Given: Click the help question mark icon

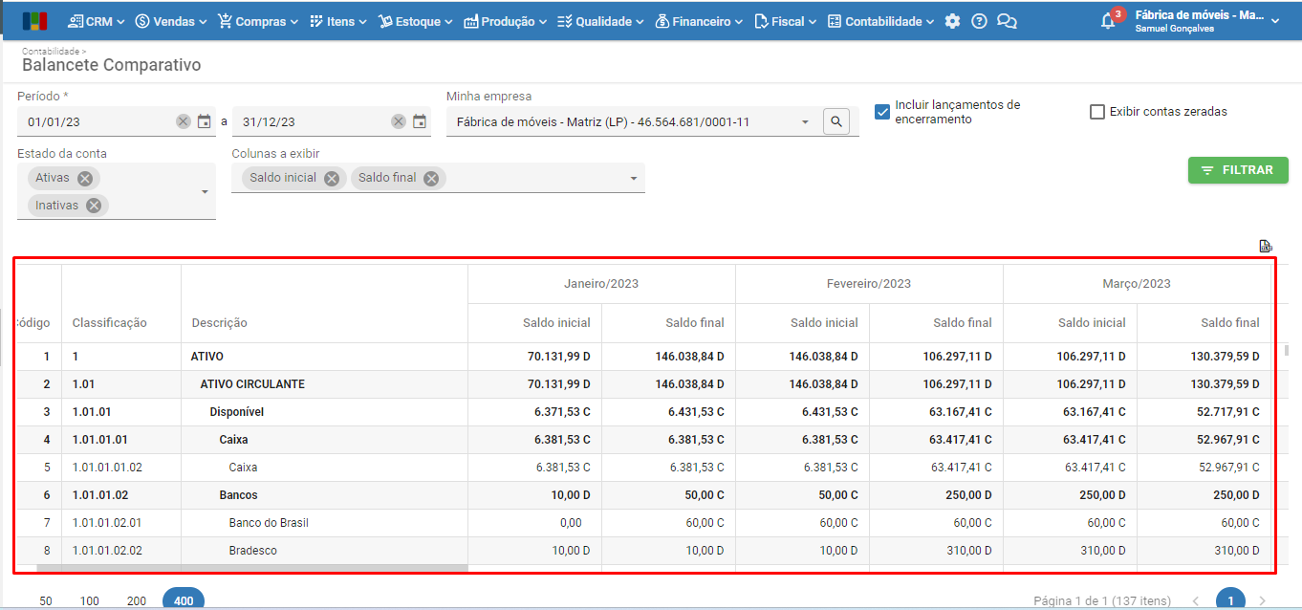Looking at the screenshot, I should point(979,21).
